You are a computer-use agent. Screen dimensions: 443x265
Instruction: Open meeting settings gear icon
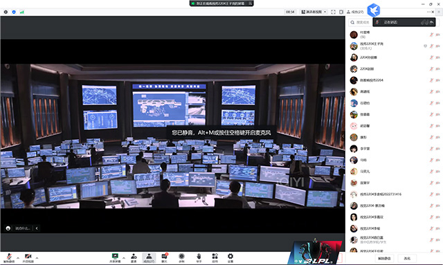(x=230, y=257)
